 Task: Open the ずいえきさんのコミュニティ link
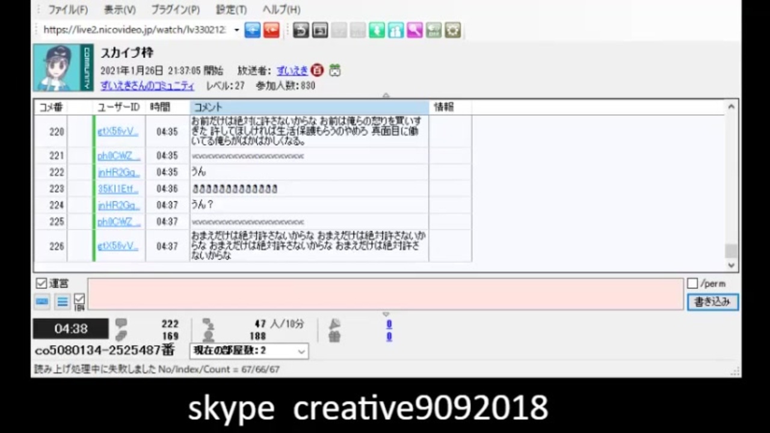point(147,86)
